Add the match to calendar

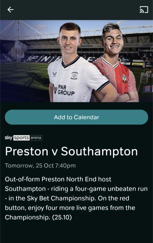(x=76, y=117)
